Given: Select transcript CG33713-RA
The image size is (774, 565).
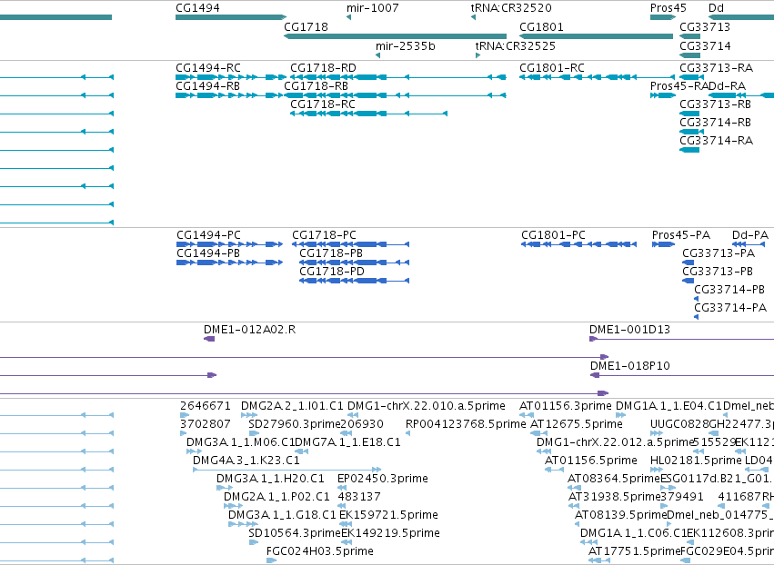Looking at the screenshot, I should point(691,77).
